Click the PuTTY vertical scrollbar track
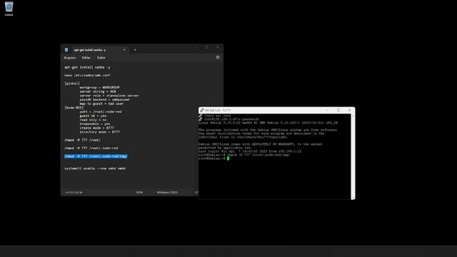This screenshot has width=457, height=257. [353, 157]
